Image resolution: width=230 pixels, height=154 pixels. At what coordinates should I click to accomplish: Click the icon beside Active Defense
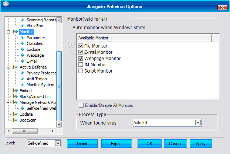point(15,67)
